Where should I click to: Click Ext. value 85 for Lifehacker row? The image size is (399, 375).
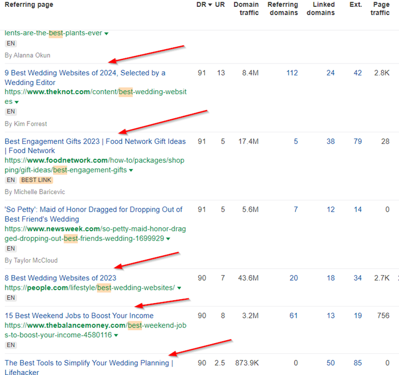pos(357,363)
